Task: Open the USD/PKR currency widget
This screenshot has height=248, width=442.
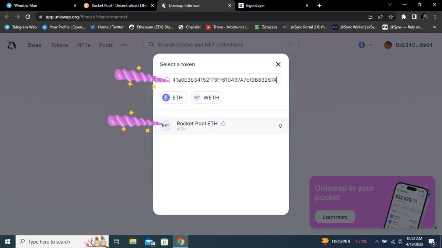Action: point(344,241)
